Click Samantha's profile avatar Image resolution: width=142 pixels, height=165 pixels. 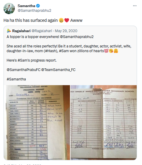(x=9, y=9)
